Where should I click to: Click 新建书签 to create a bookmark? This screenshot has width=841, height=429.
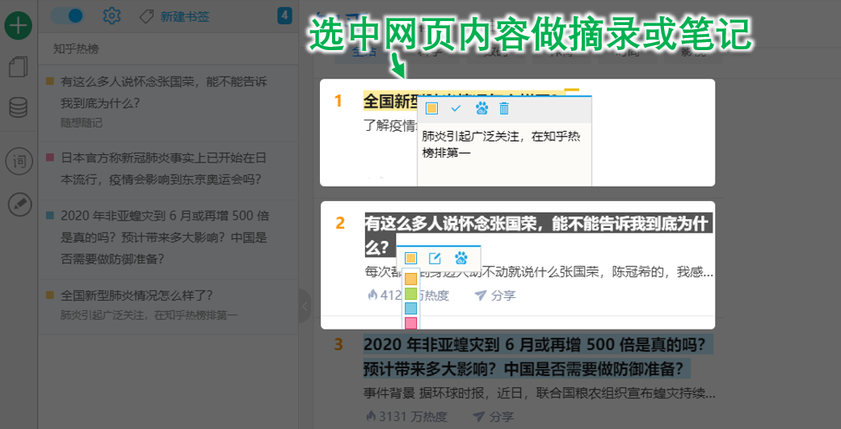point(175,16)
